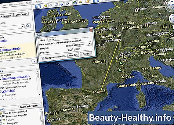Switch to the Ruta tab in Regla
The width and height of the screenshot is (174, 125).
tap(52, 39)
